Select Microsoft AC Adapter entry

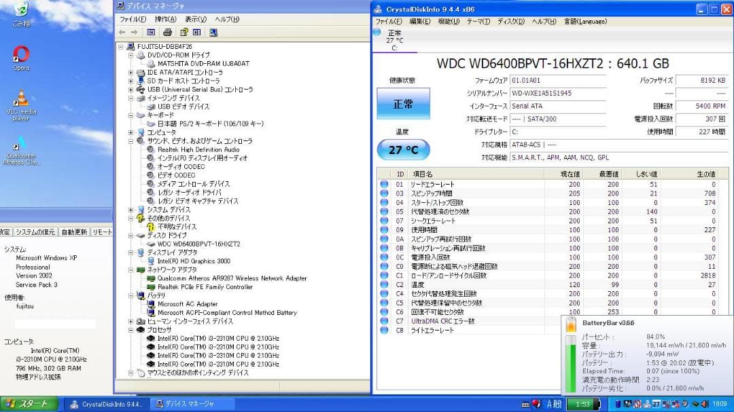[188, 304]
